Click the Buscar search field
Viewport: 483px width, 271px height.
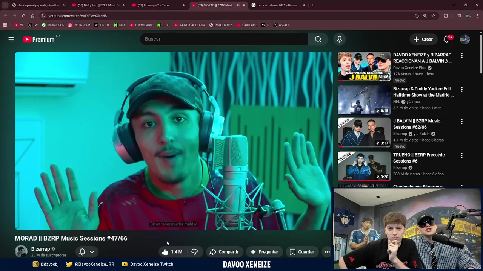224,39
